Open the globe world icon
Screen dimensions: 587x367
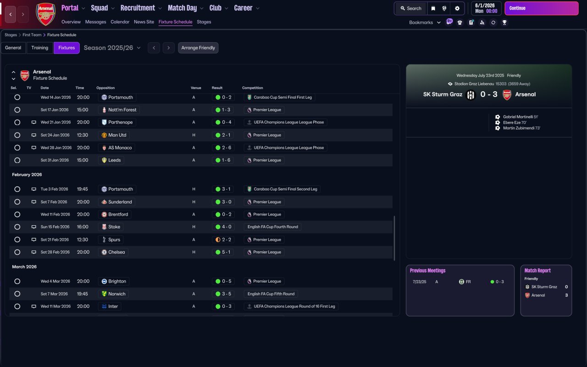pos(444,8)
